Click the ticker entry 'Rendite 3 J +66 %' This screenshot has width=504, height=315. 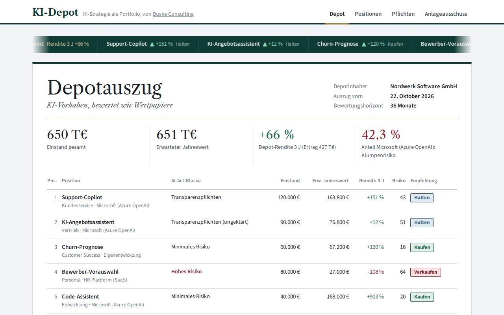pos(68,44)
